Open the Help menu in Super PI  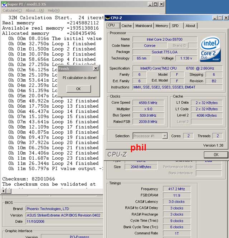54,10
